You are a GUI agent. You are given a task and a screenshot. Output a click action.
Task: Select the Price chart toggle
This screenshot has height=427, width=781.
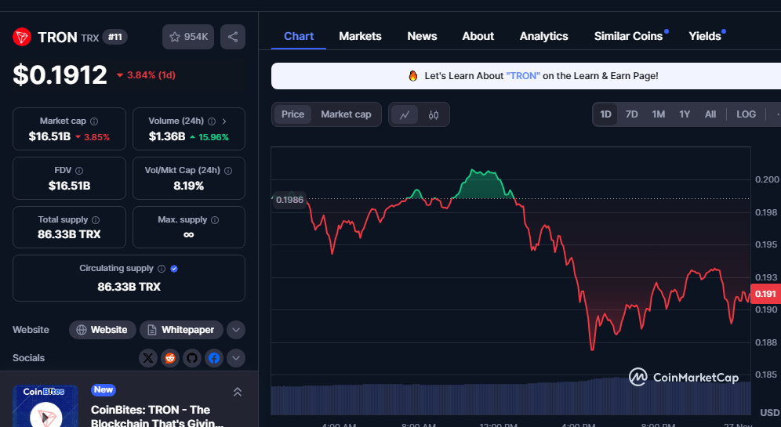(x=293, y=114)
